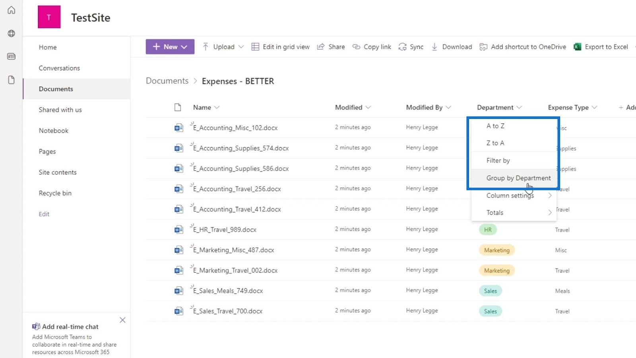
Task: Click the Share arrow icon
Action: pyautogui.click(x=321, y=47)
